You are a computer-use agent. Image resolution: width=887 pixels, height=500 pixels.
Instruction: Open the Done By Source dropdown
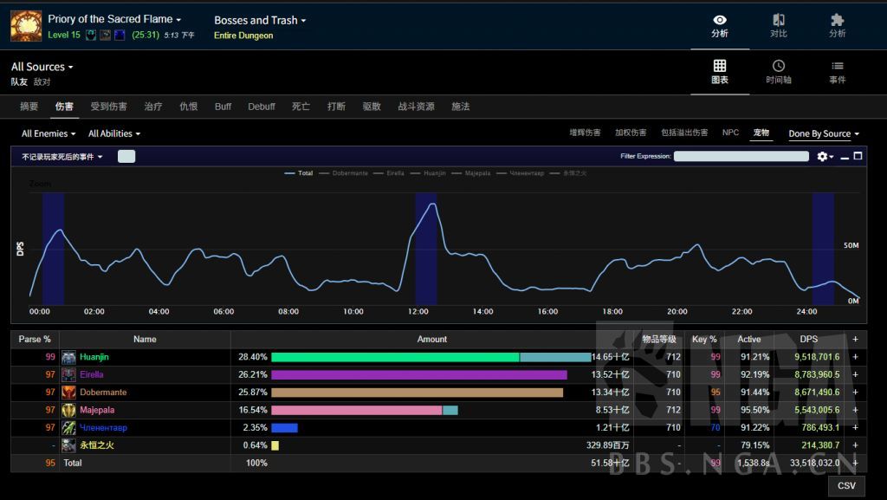pos(823,133)
